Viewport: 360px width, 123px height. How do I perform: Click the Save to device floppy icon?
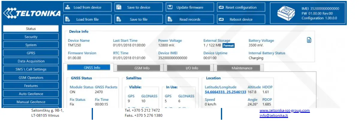[x=119, y=7]
